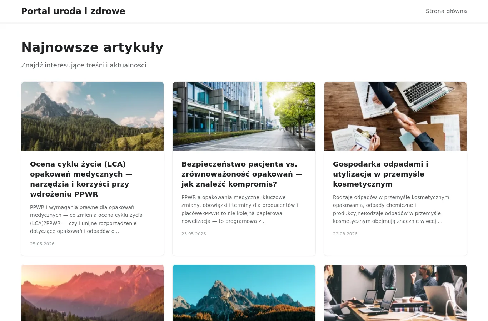The width and height of the screenshot is (488, 321).
Task: Open article Ocena cyklu życia (LCA) opakowań medycznych
Action: click(81, 179)
